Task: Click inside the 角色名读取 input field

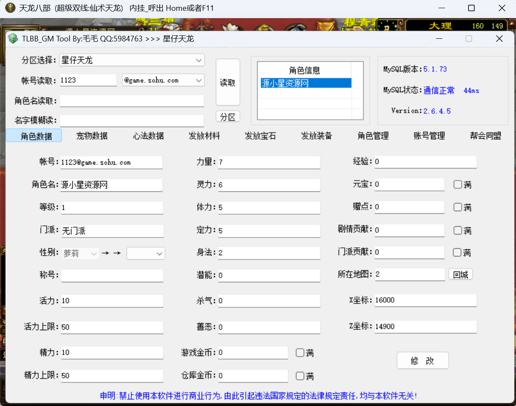Action: coord(132,101)
